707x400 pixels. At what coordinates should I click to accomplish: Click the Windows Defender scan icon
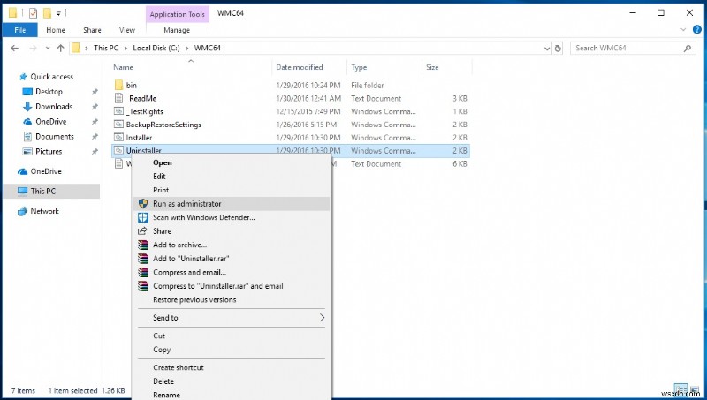click(x=143, y=217)
